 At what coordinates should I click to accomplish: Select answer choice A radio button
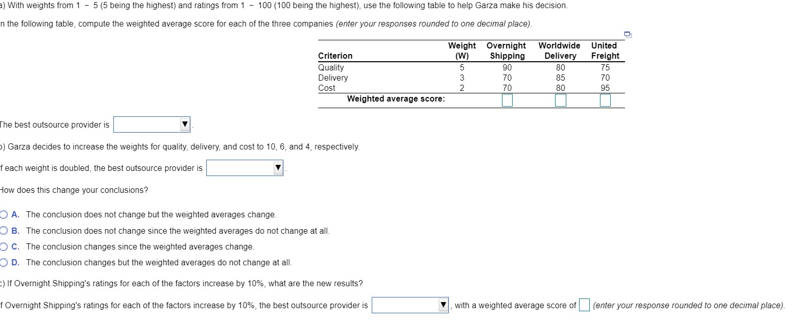click(4, 214)
